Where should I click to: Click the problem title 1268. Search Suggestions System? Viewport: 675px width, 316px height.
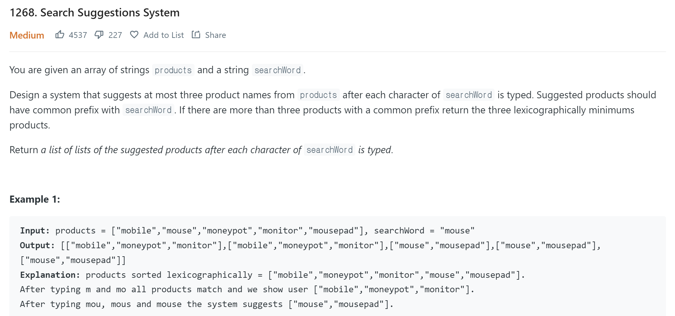click(95, 13)
